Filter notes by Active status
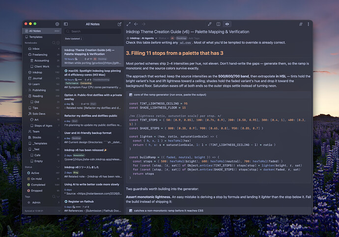The height and width of the screenshot is (237, 339). 42,173
